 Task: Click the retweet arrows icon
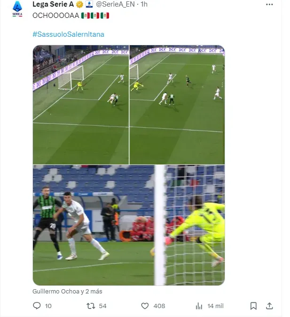click(91, 306)
